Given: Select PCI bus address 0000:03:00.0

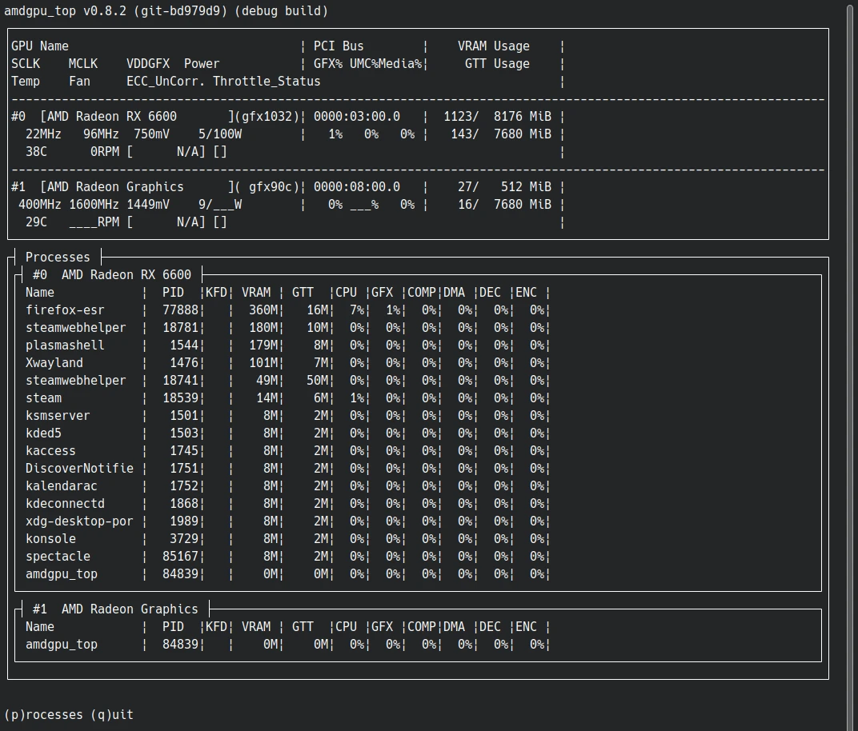Looking at the screenshot, I should click(x=357, y=117).
